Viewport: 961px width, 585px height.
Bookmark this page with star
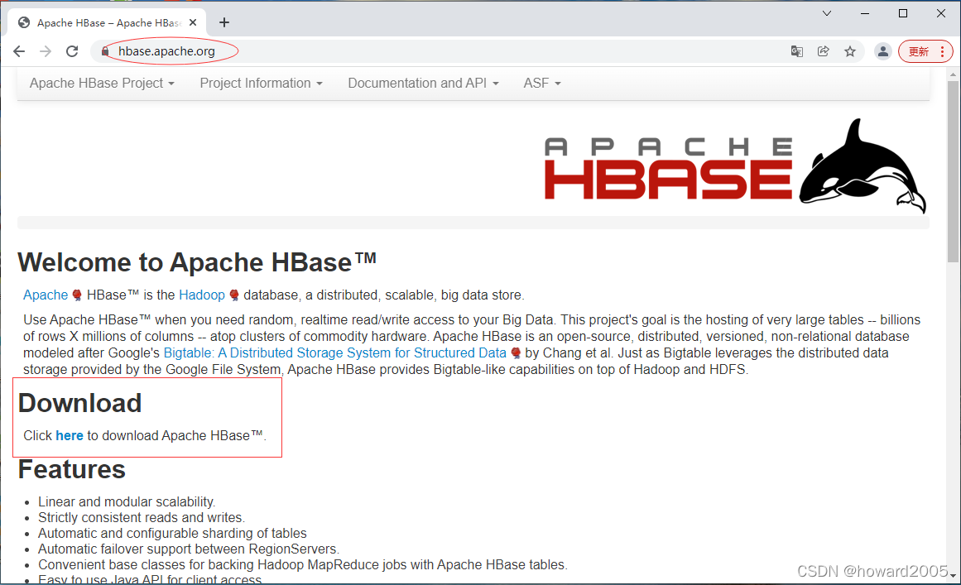coord(850,51)
